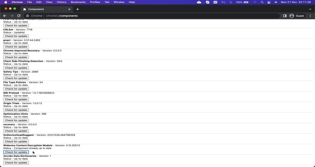
Task: Check for update for Optimization Hints
Action: [x=16, y=120]
